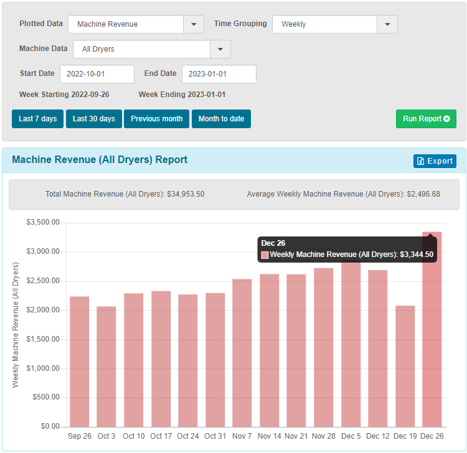Screen dimensions: 467x453
Task: Click the Oct 24 revenue bar
Action: tap(188, 361)
